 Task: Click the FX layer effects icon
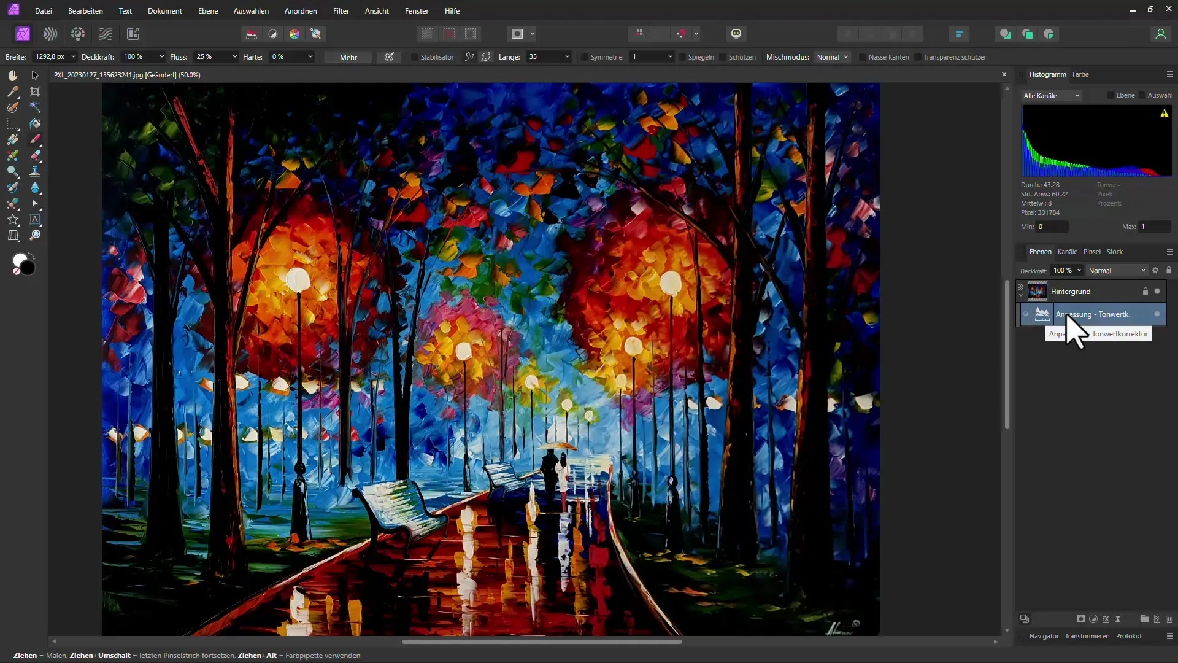pyautogui.click(x=1106, y=619)
